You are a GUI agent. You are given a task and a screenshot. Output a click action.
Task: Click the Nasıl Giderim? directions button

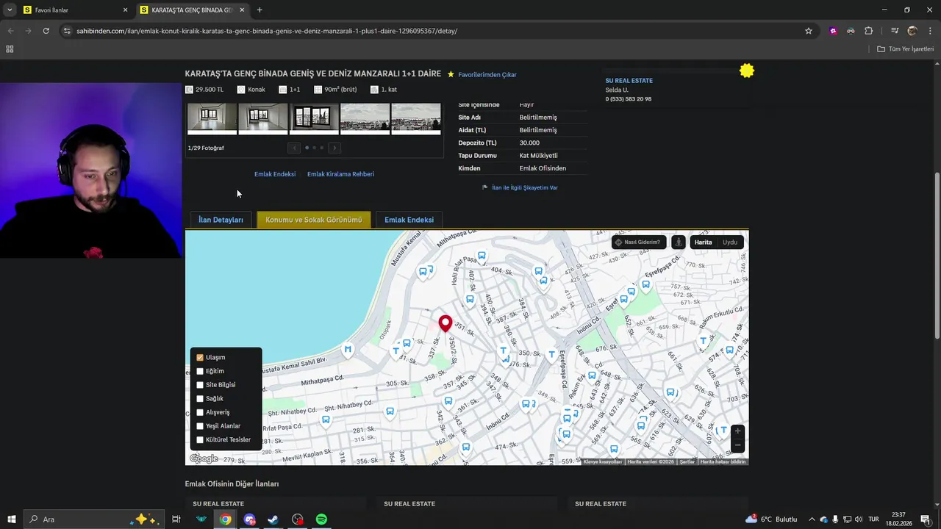[x=638, y=242]
